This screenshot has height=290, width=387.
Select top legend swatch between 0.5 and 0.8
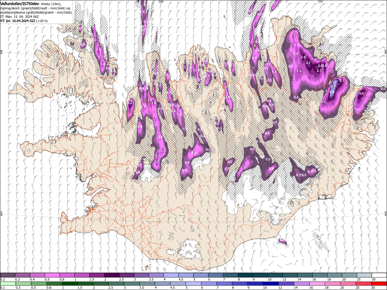[52, 275]
